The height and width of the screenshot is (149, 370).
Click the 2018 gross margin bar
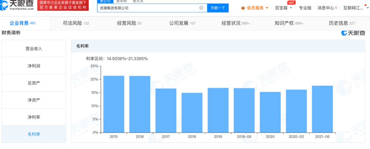pyautogui.click(x=192, y=113)
